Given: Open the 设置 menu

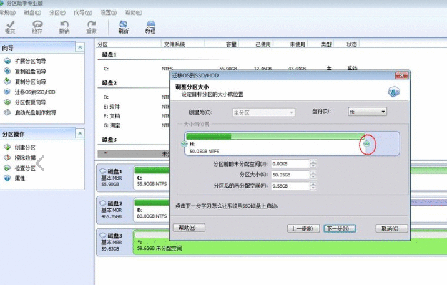Looking at the screenshot, I should 109,12.
